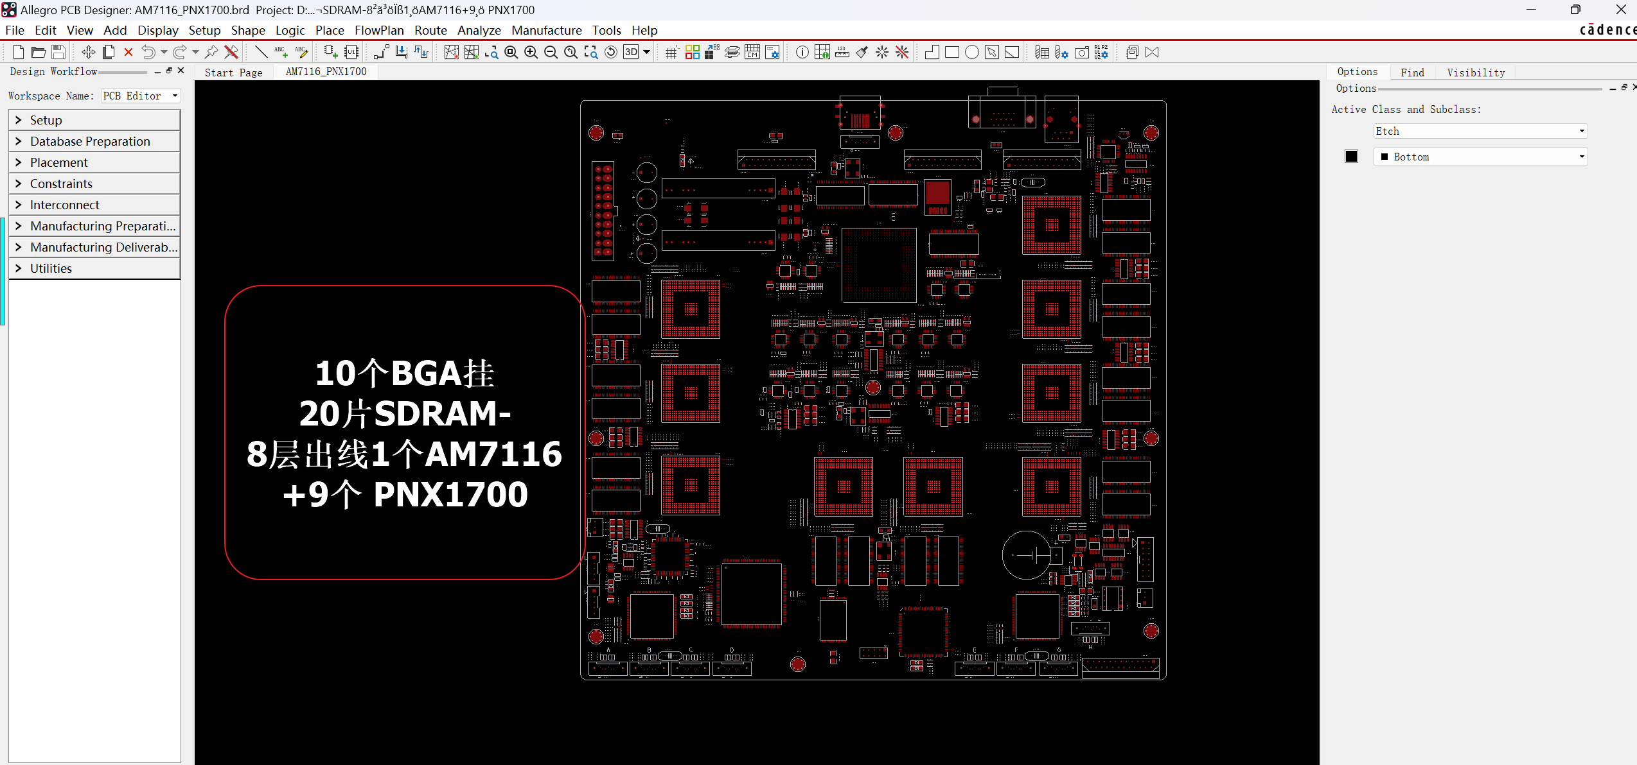Screen dimensions: 1637x765
Task: Switch to the Find panel tab
Action: [1412, 73]
